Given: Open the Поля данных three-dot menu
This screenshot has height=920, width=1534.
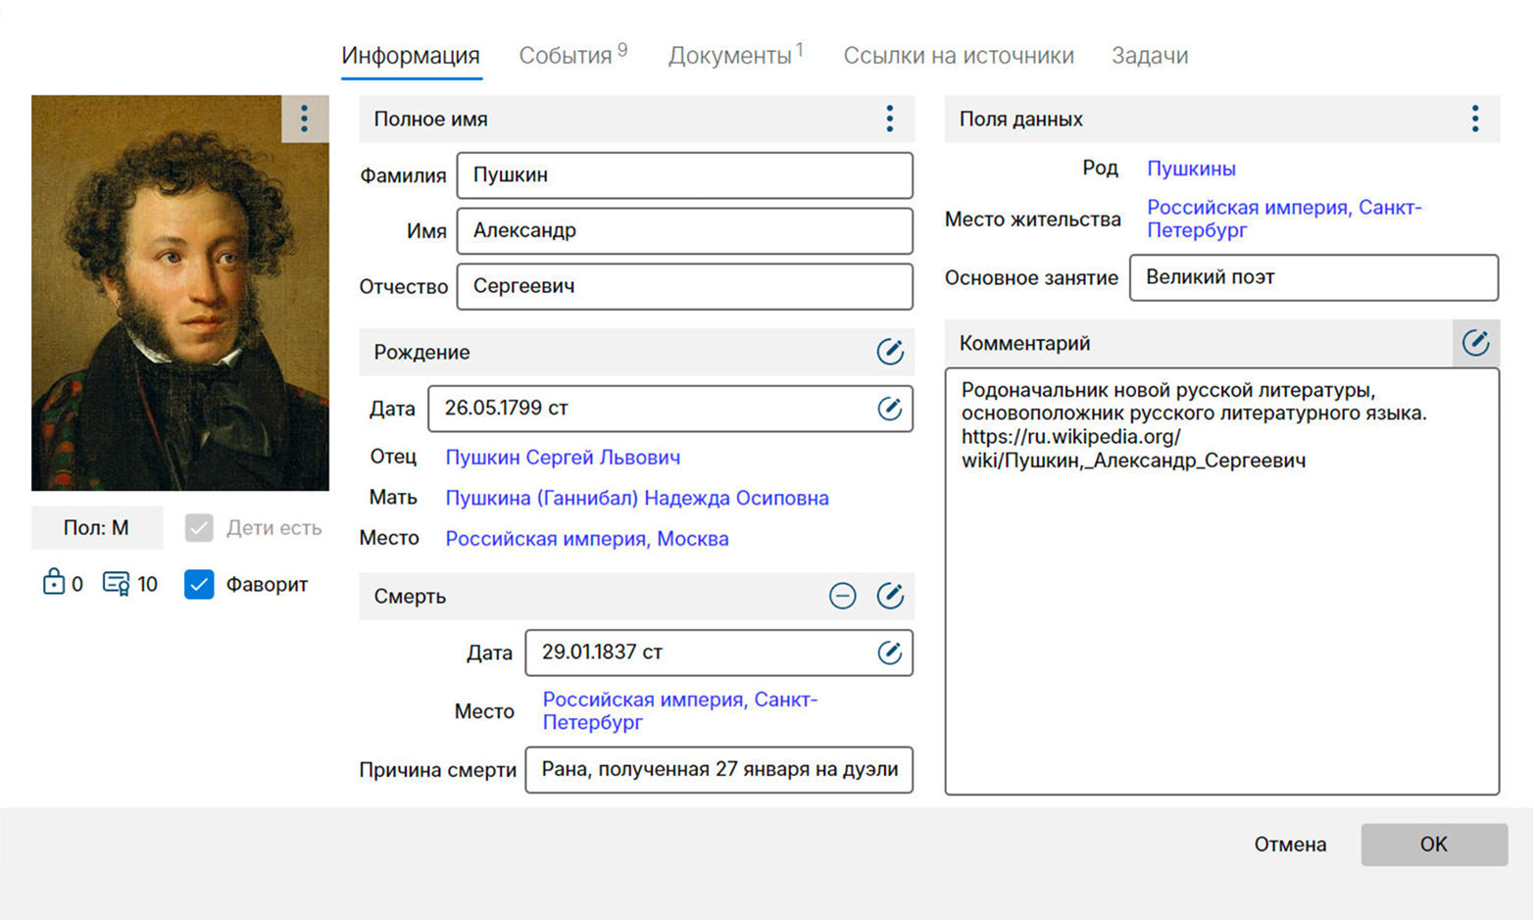Looking at the screenshot, I should 1474,119.
